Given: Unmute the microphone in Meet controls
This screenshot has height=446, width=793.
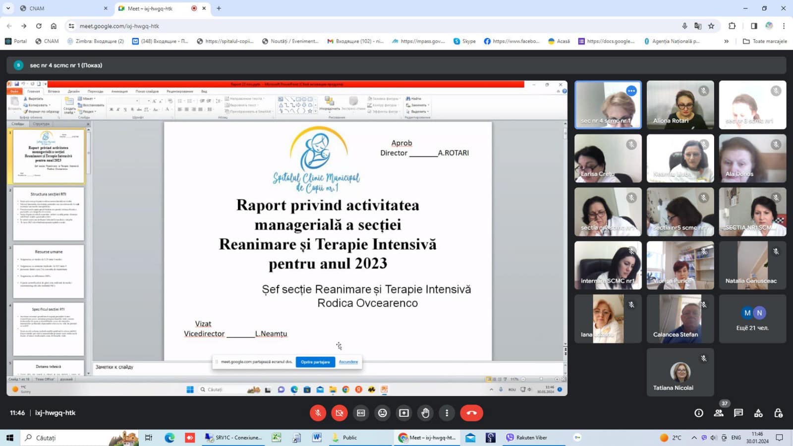Looking at the screenshot, I should tap(318, 413).
